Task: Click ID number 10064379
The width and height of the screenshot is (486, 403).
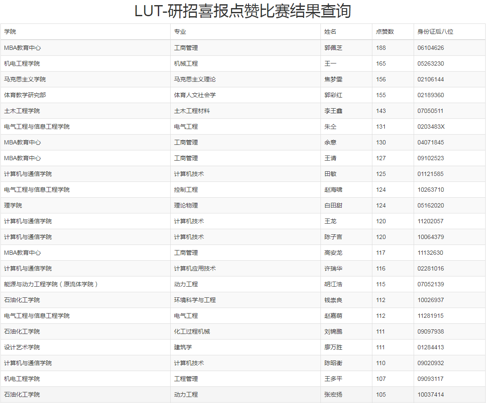Action: click(431, 238)
